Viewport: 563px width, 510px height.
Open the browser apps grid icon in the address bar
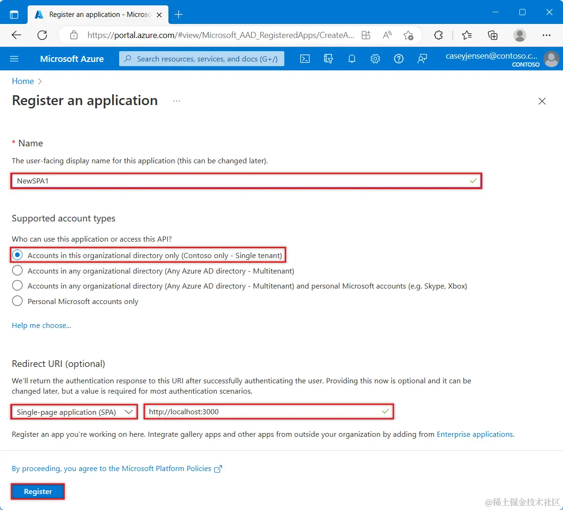(x=366, y=35)
